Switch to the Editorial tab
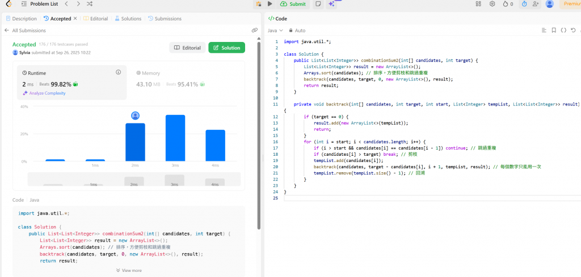Viewport: 581px width, 277px height. click(x=95, y=19)
